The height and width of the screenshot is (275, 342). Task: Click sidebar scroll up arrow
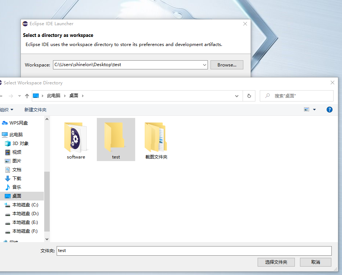47,119
